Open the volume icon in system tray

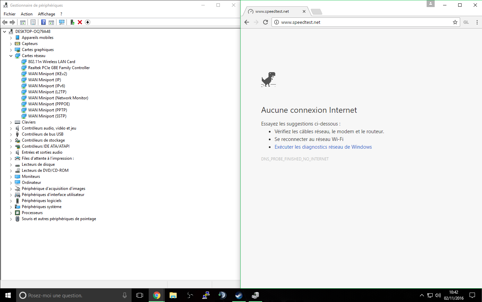[438, 295]
